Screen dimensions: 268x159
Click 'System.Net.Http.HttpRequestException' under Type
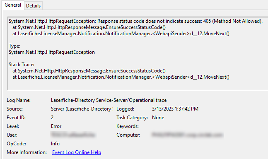point(52,52)
